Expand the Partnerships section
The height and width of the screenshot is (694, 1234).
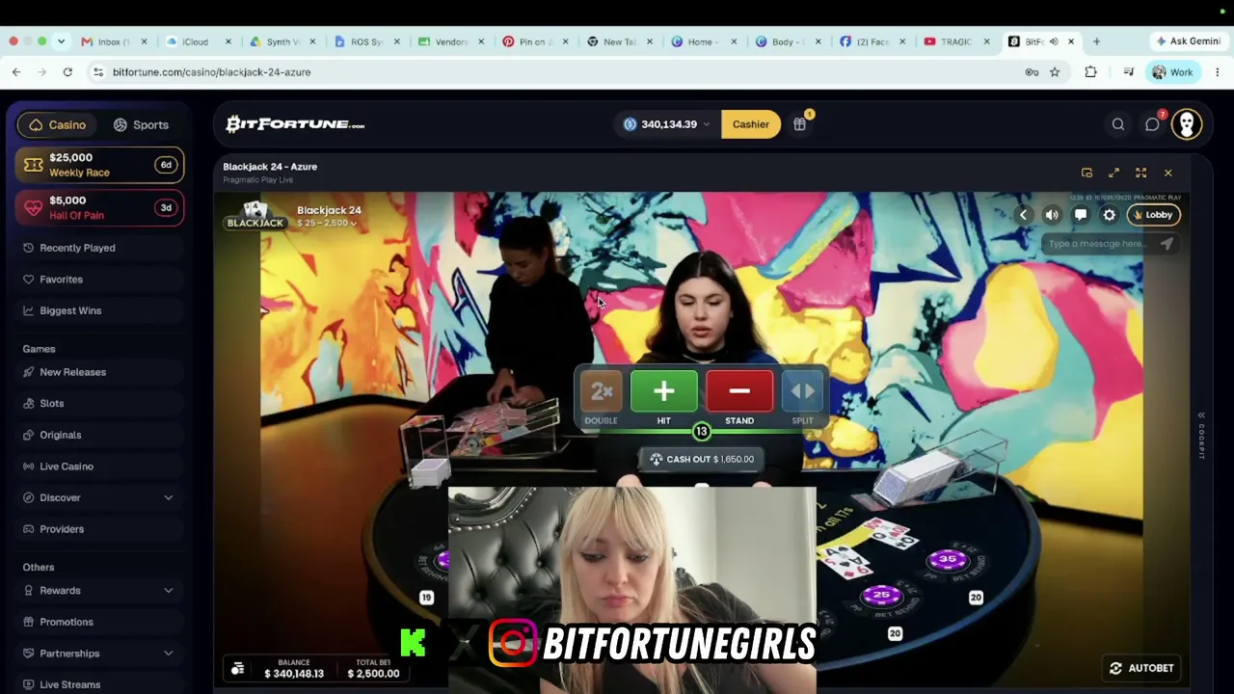[x=100, y=654]
